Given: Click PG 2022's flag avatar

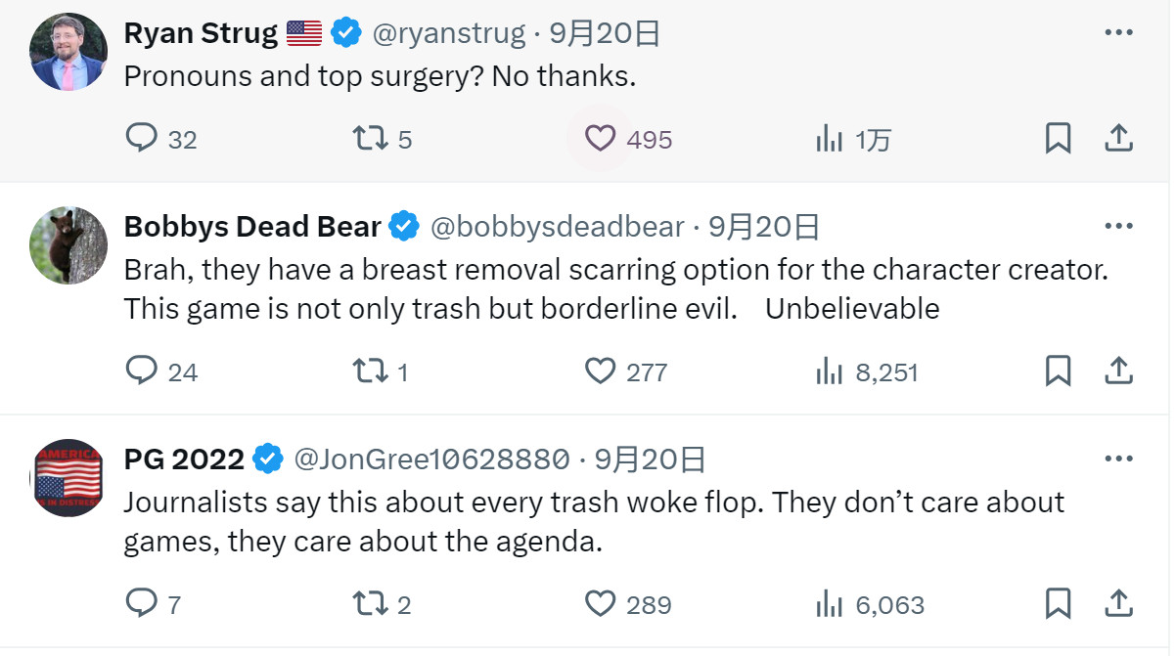Looking at the screenshot, I should pyautogui.click(x=68, y=477).
